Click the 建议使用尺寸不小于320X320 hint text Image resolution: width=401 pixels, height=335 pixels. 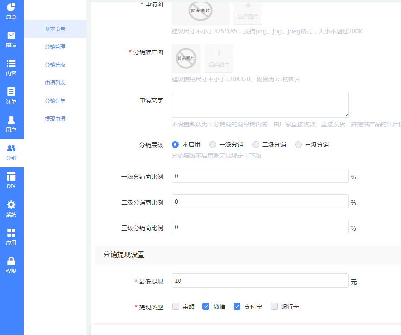(236, 79)
